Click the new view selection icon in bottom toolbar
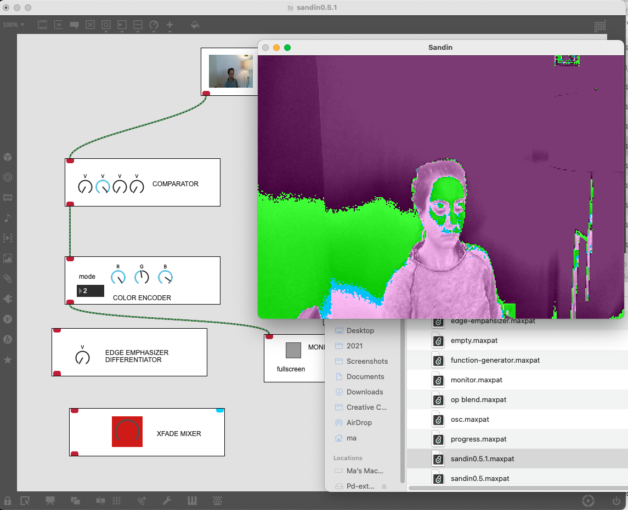The width and height of the screenshot is (628, 510). (x=25, y=500)
